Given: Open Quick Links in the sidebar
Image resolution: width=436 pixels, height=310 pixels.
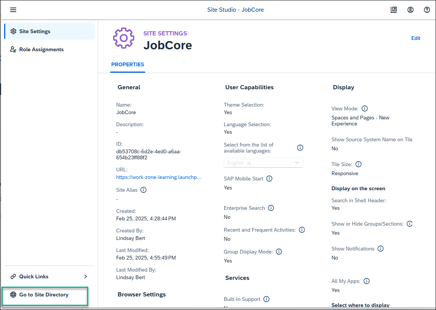Looking at the screenshot, I should tap(49, 276).
